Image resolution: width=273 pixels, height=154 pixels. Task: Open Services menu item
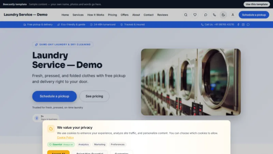(78, 15)
